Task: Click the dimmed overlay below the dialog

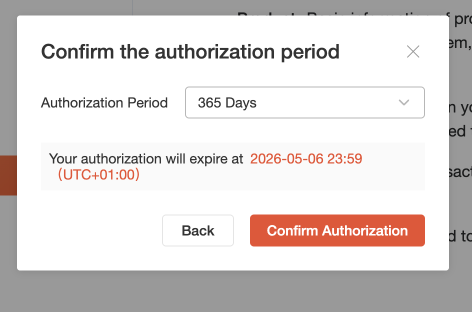Action: click(x=235, y=292)
